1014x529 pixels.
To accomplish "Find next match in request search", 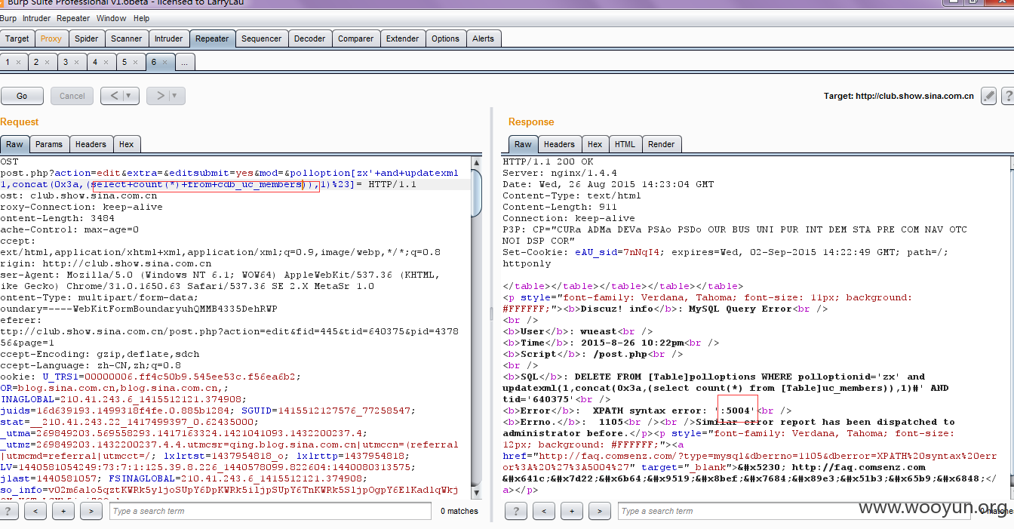I will [x=91, y=511].
